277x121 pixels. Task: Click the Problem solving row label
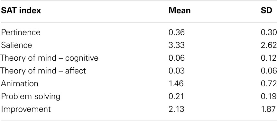click(31, 97)
